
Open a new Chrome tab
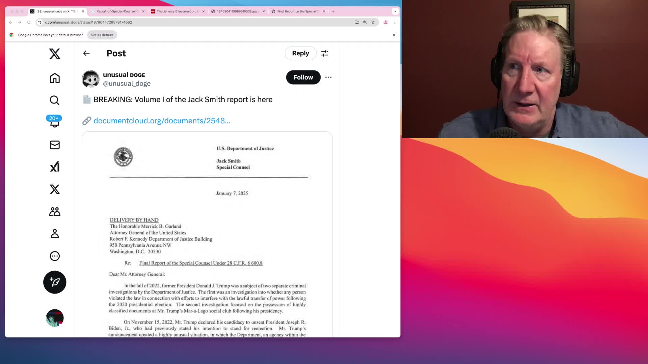tap(333, 11)
